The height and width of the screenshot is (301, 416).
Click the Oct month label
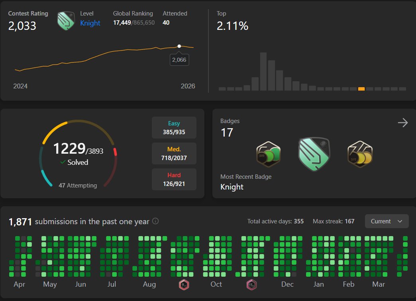216,284
